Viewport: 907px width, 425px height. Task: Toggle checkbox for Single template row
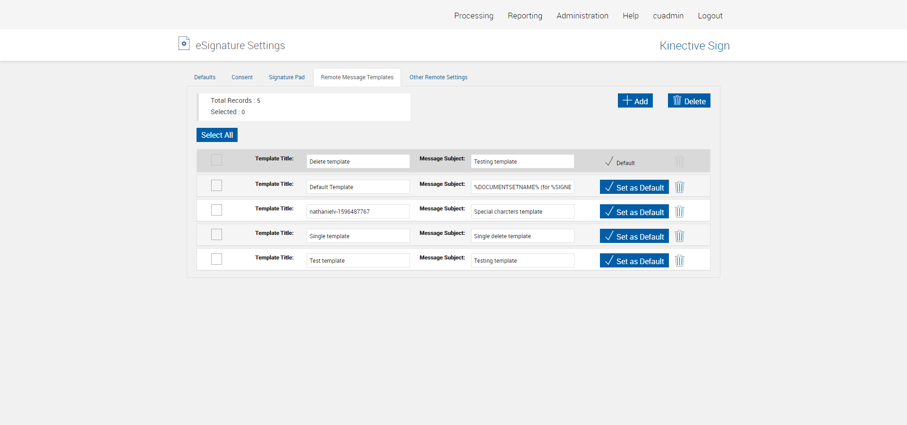[216, 234]
